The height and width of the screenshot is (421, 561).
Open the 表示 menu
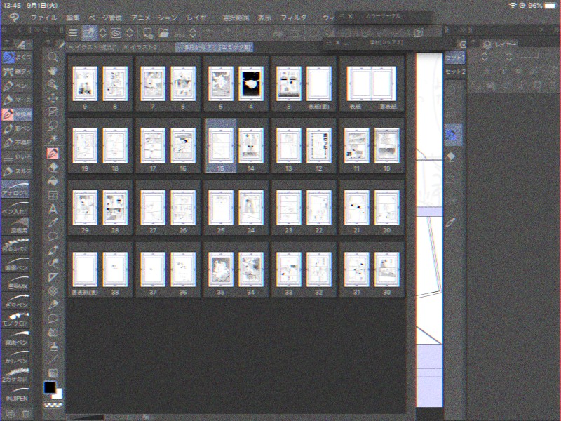(264, 18)
